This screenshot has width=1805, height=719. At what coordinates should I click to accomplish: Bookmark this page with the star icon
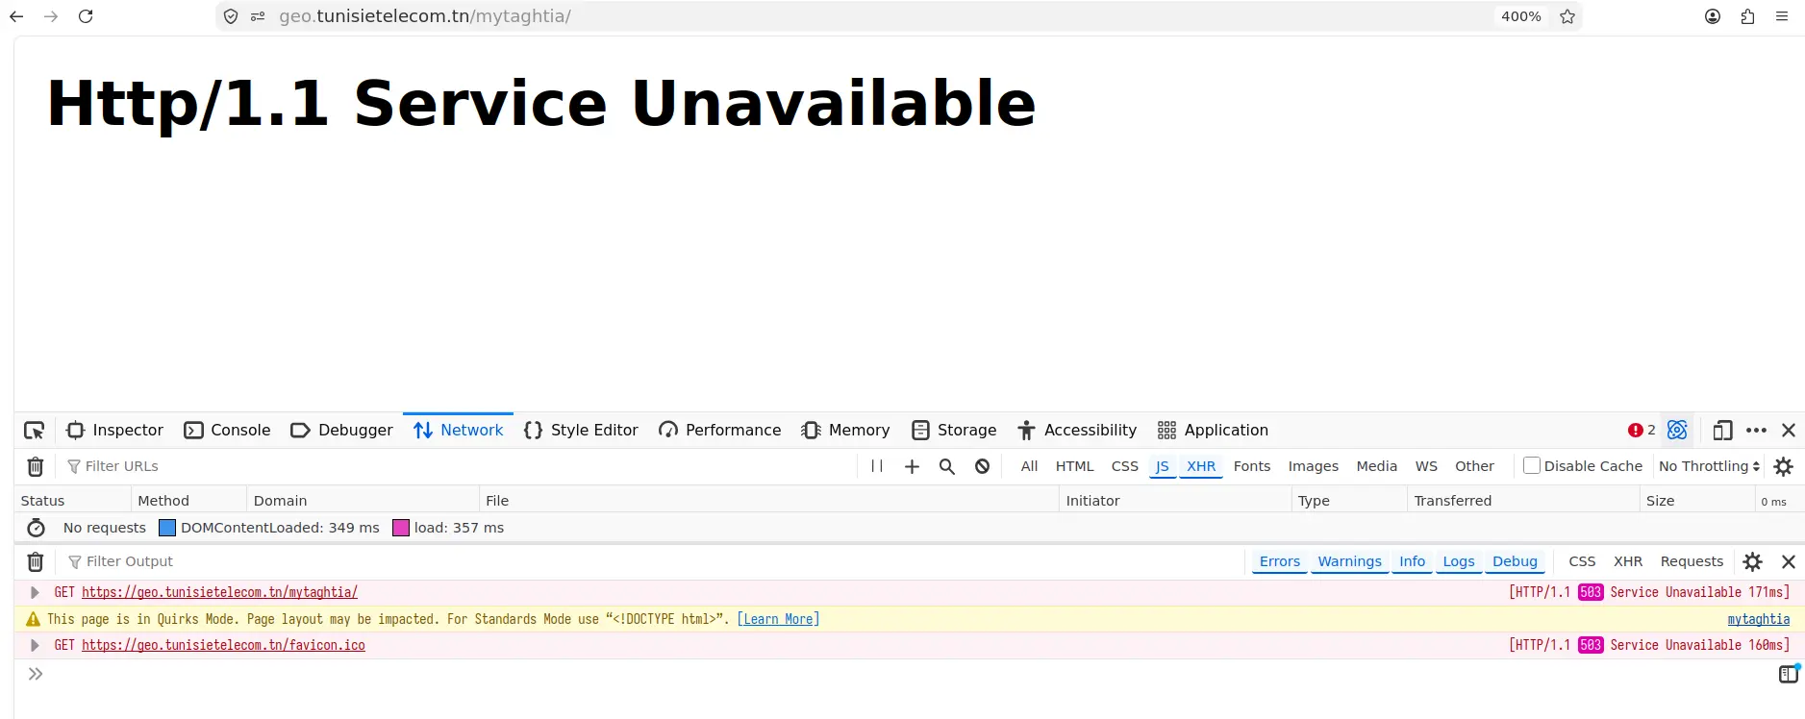tap(1567, 16)
